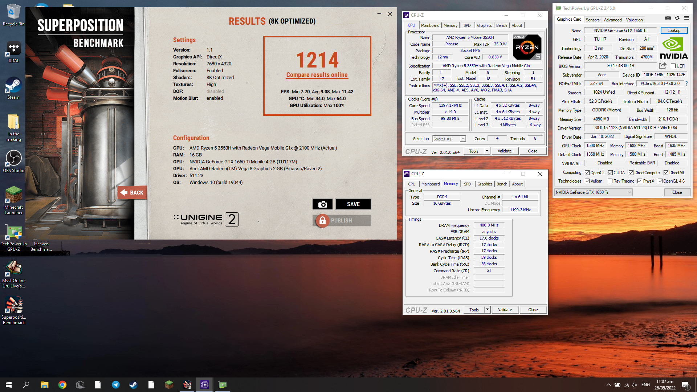Open Validation tab in GPU-Z

(634, 20)
